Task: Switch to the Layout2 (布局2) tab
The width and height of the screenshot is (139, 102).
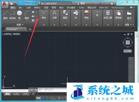Action: pyautogui.click(x=26, y=94)
